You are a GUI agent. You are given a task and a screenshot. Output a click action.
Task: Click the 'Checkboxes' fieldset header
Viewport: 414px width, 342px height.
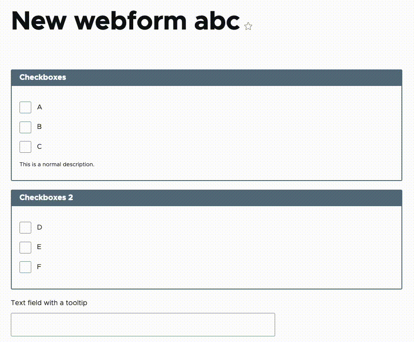(207, 77)
